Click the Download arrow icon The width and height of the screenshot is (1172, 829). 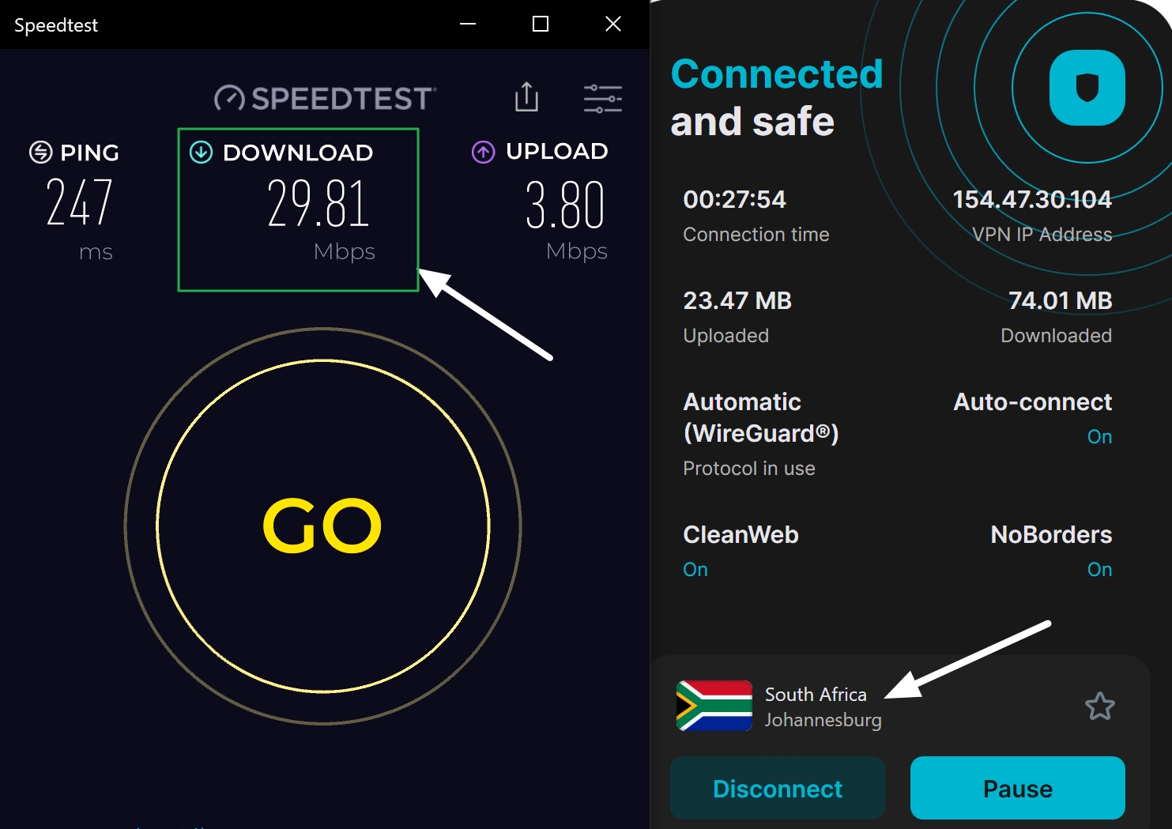pyautogui.click(x=202, y=151)
